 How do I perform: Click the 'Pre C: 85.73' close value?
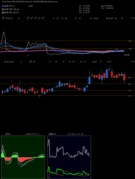85,12
